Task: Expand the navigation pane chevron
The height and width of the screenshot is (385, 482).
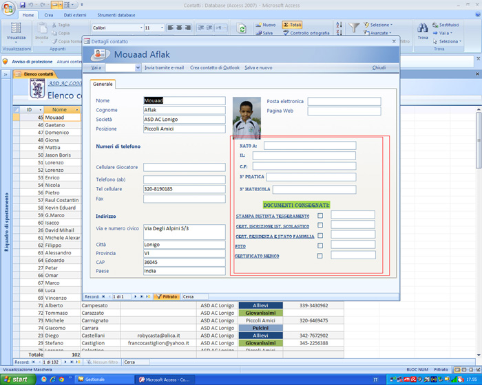Action: [6, 74]
